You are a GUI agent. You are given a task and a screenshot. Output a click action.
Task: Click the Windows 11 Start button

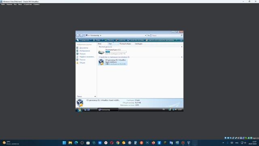tap(64, 143)
